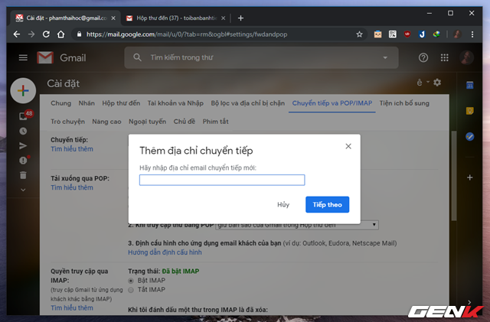Screen dimensions: 490x322
Task: Open the Sent mail arrow icon
Action: pyautogui.click(x=23, y=145)
